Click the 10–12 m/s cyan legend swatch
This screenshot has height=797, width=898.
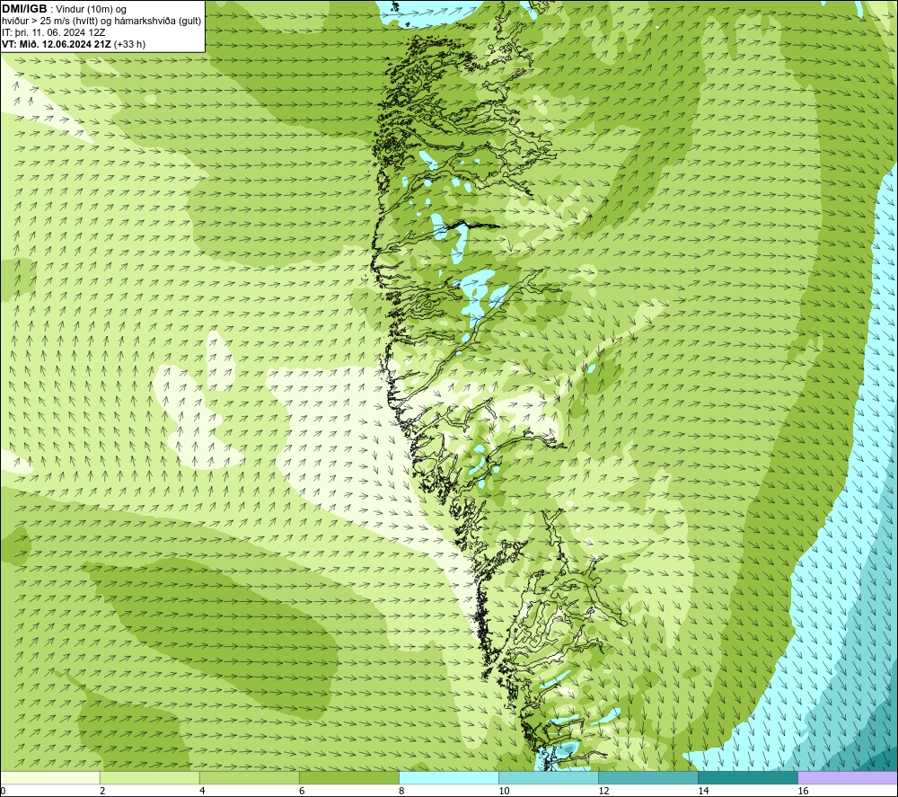[x=548, y=777]
